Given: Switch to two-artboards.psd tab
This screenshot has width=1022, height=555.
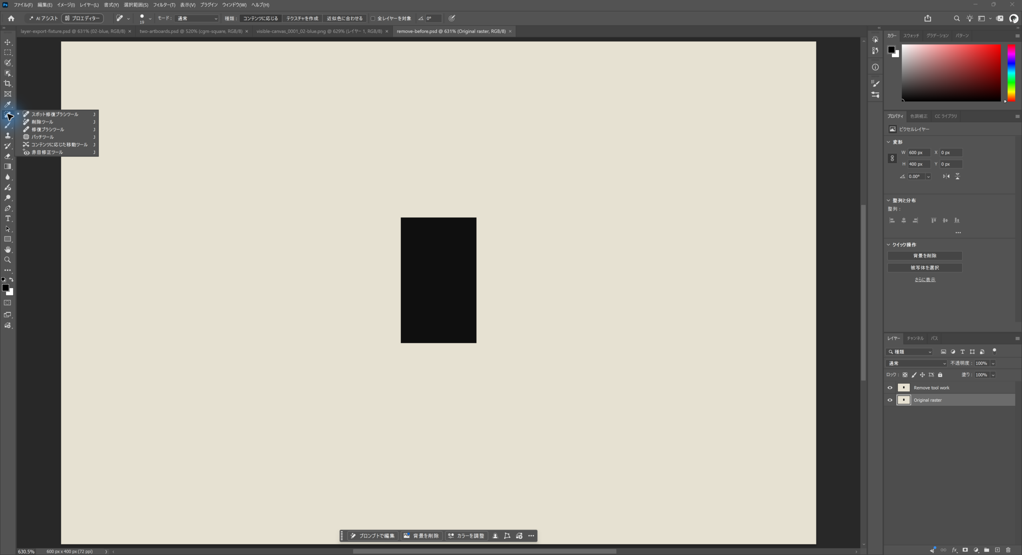Looking at the screenshot, I should (x=191, y=31).
